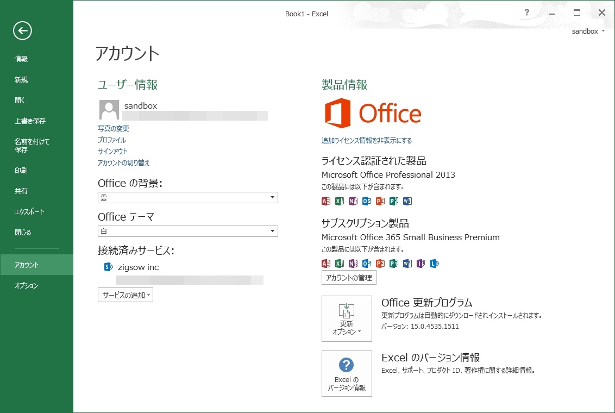Click the InfoPath icon under Office 365 subscription
This screenshot has width=615, height=413.
pos(421,264)
